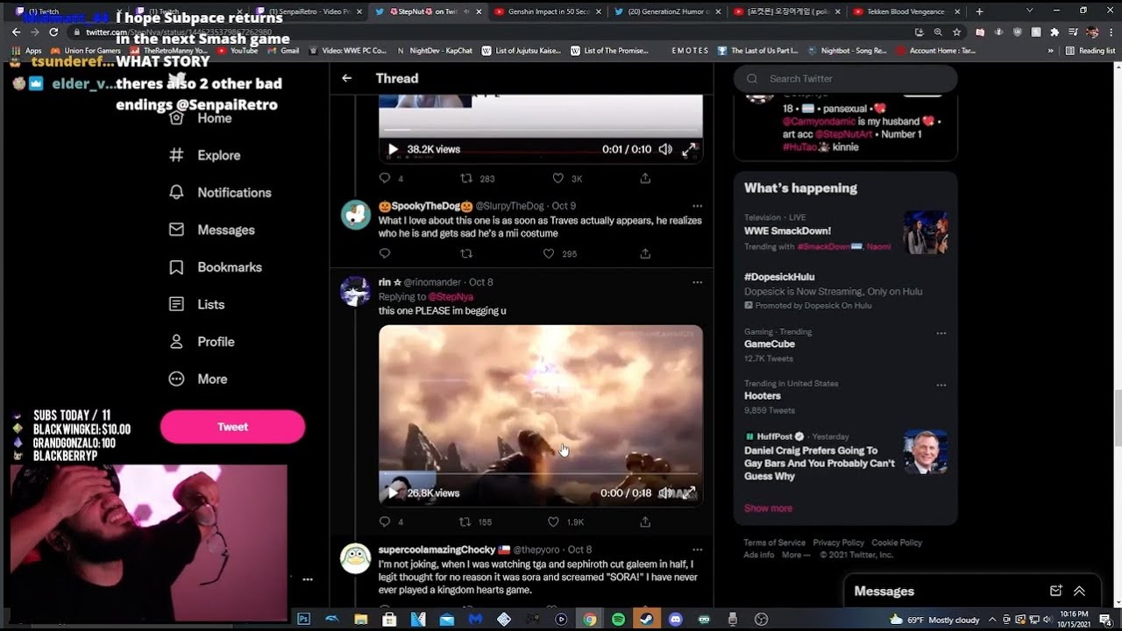
Task: Open the Reading list in Chrome
Action: (1090, 51)
